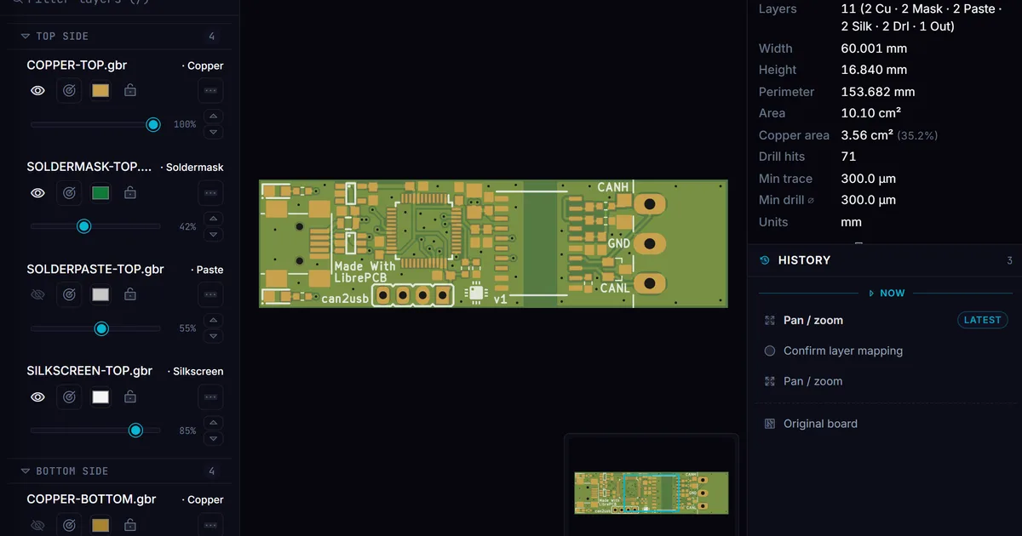Move SOLDERPASTE-TOP.gbr layer down with arrow
The width and height of the screenshot is (1022, 536).
tap(214, 336)
